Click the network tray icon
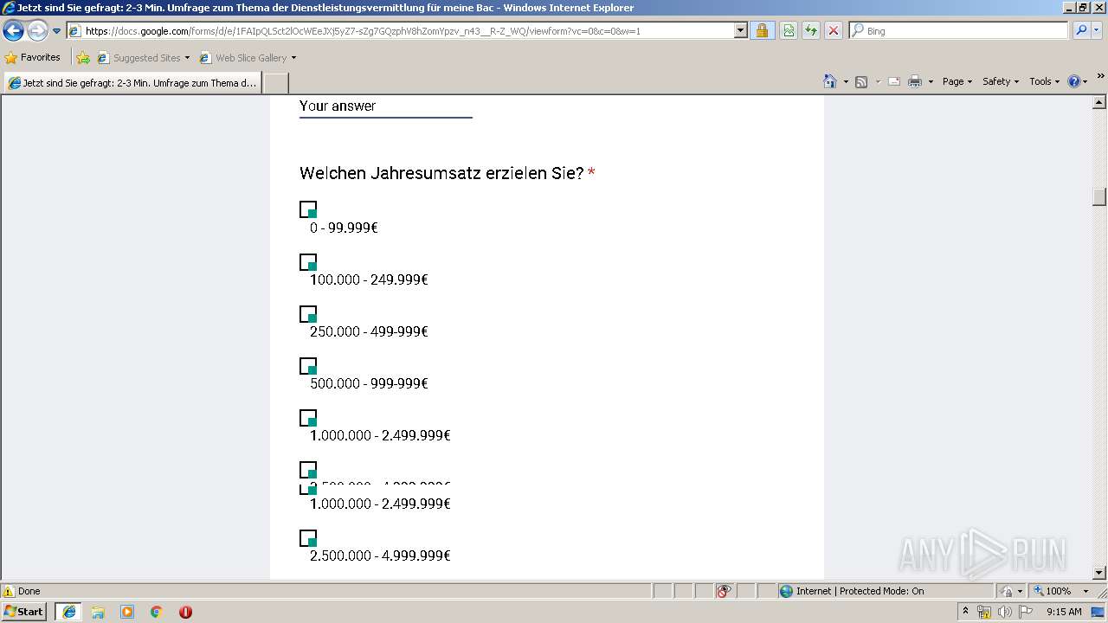This screenshot has height=623, width=1108. pyautogui.click(x=984, y=612)
